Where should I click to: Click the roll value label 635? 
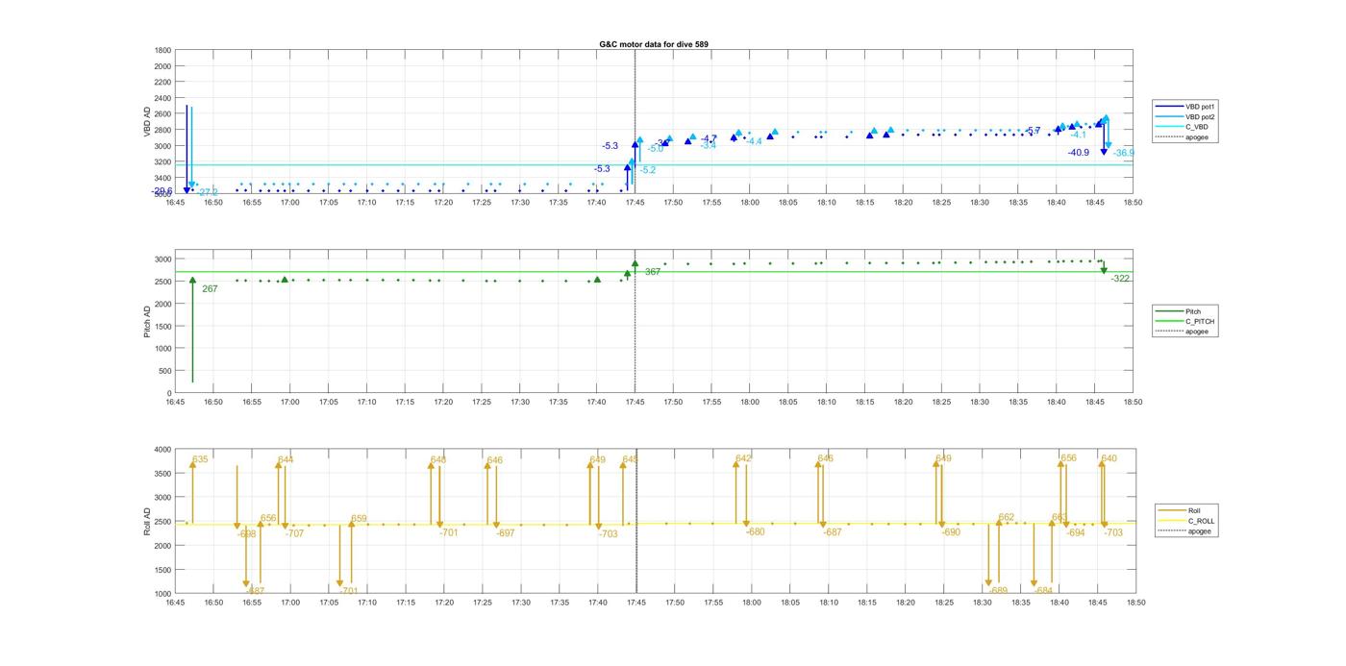(x=200, y=459)
